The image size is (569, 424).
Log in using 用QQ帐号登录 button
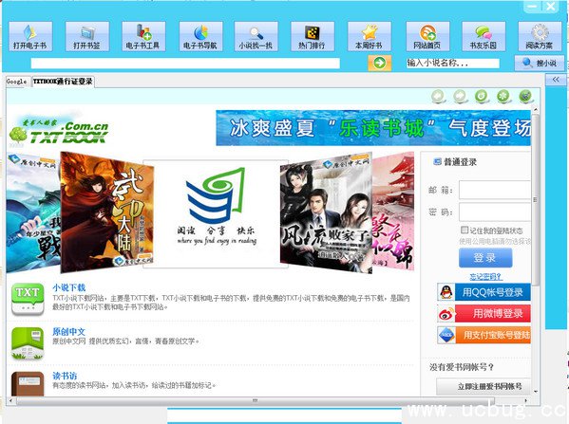484,292
